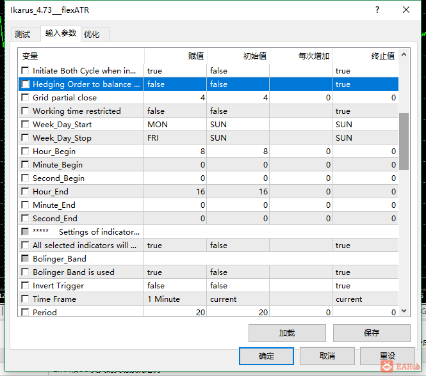
Task: Click the 每次增加 column header
Action: click(x=301, y=56)
